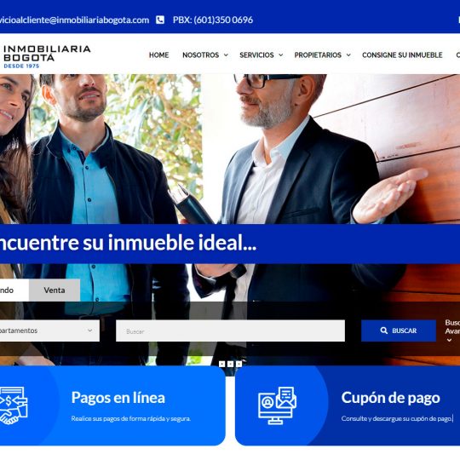Click the Pagos en línea handshake icon
The height and width of the screenshot is (460, 460).
click(14, 405)
